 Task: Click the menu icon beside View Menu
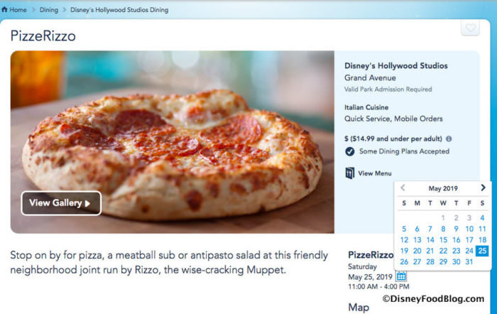click(x=349, y=173)
